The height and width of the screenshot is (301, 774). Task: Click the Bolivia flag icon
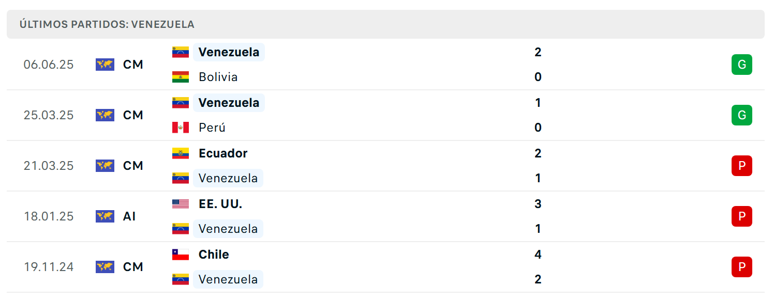[x=180, y=77]
